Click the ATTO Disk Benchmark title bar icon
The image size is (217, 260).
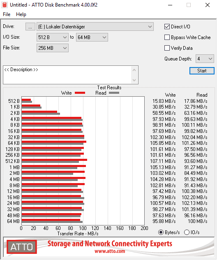coord(5,5)
